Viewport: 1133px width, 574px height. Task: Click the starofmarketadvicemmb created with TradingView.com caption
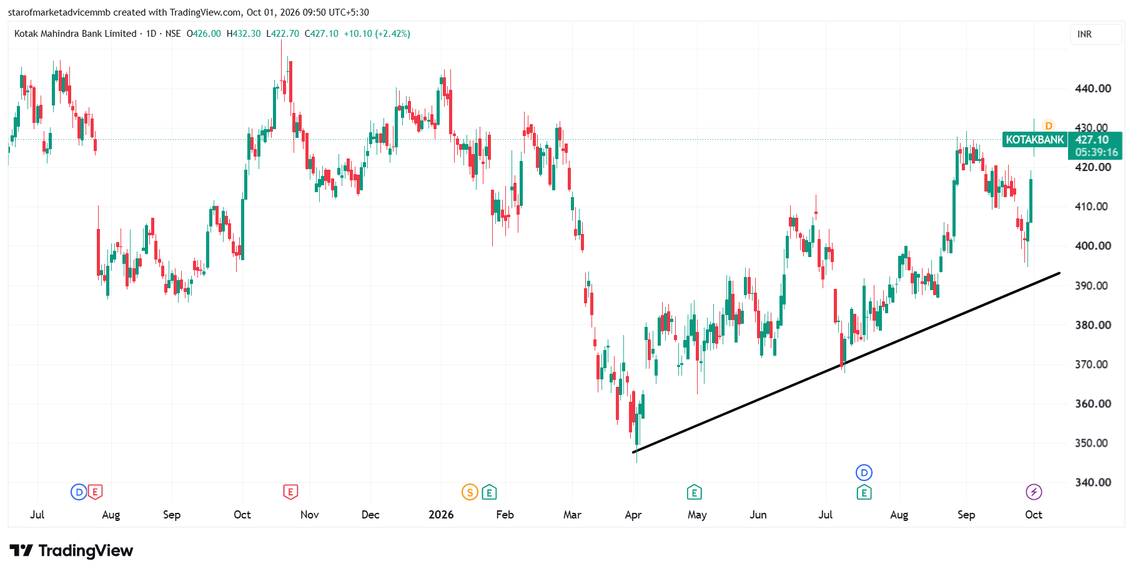coord(124,12)
